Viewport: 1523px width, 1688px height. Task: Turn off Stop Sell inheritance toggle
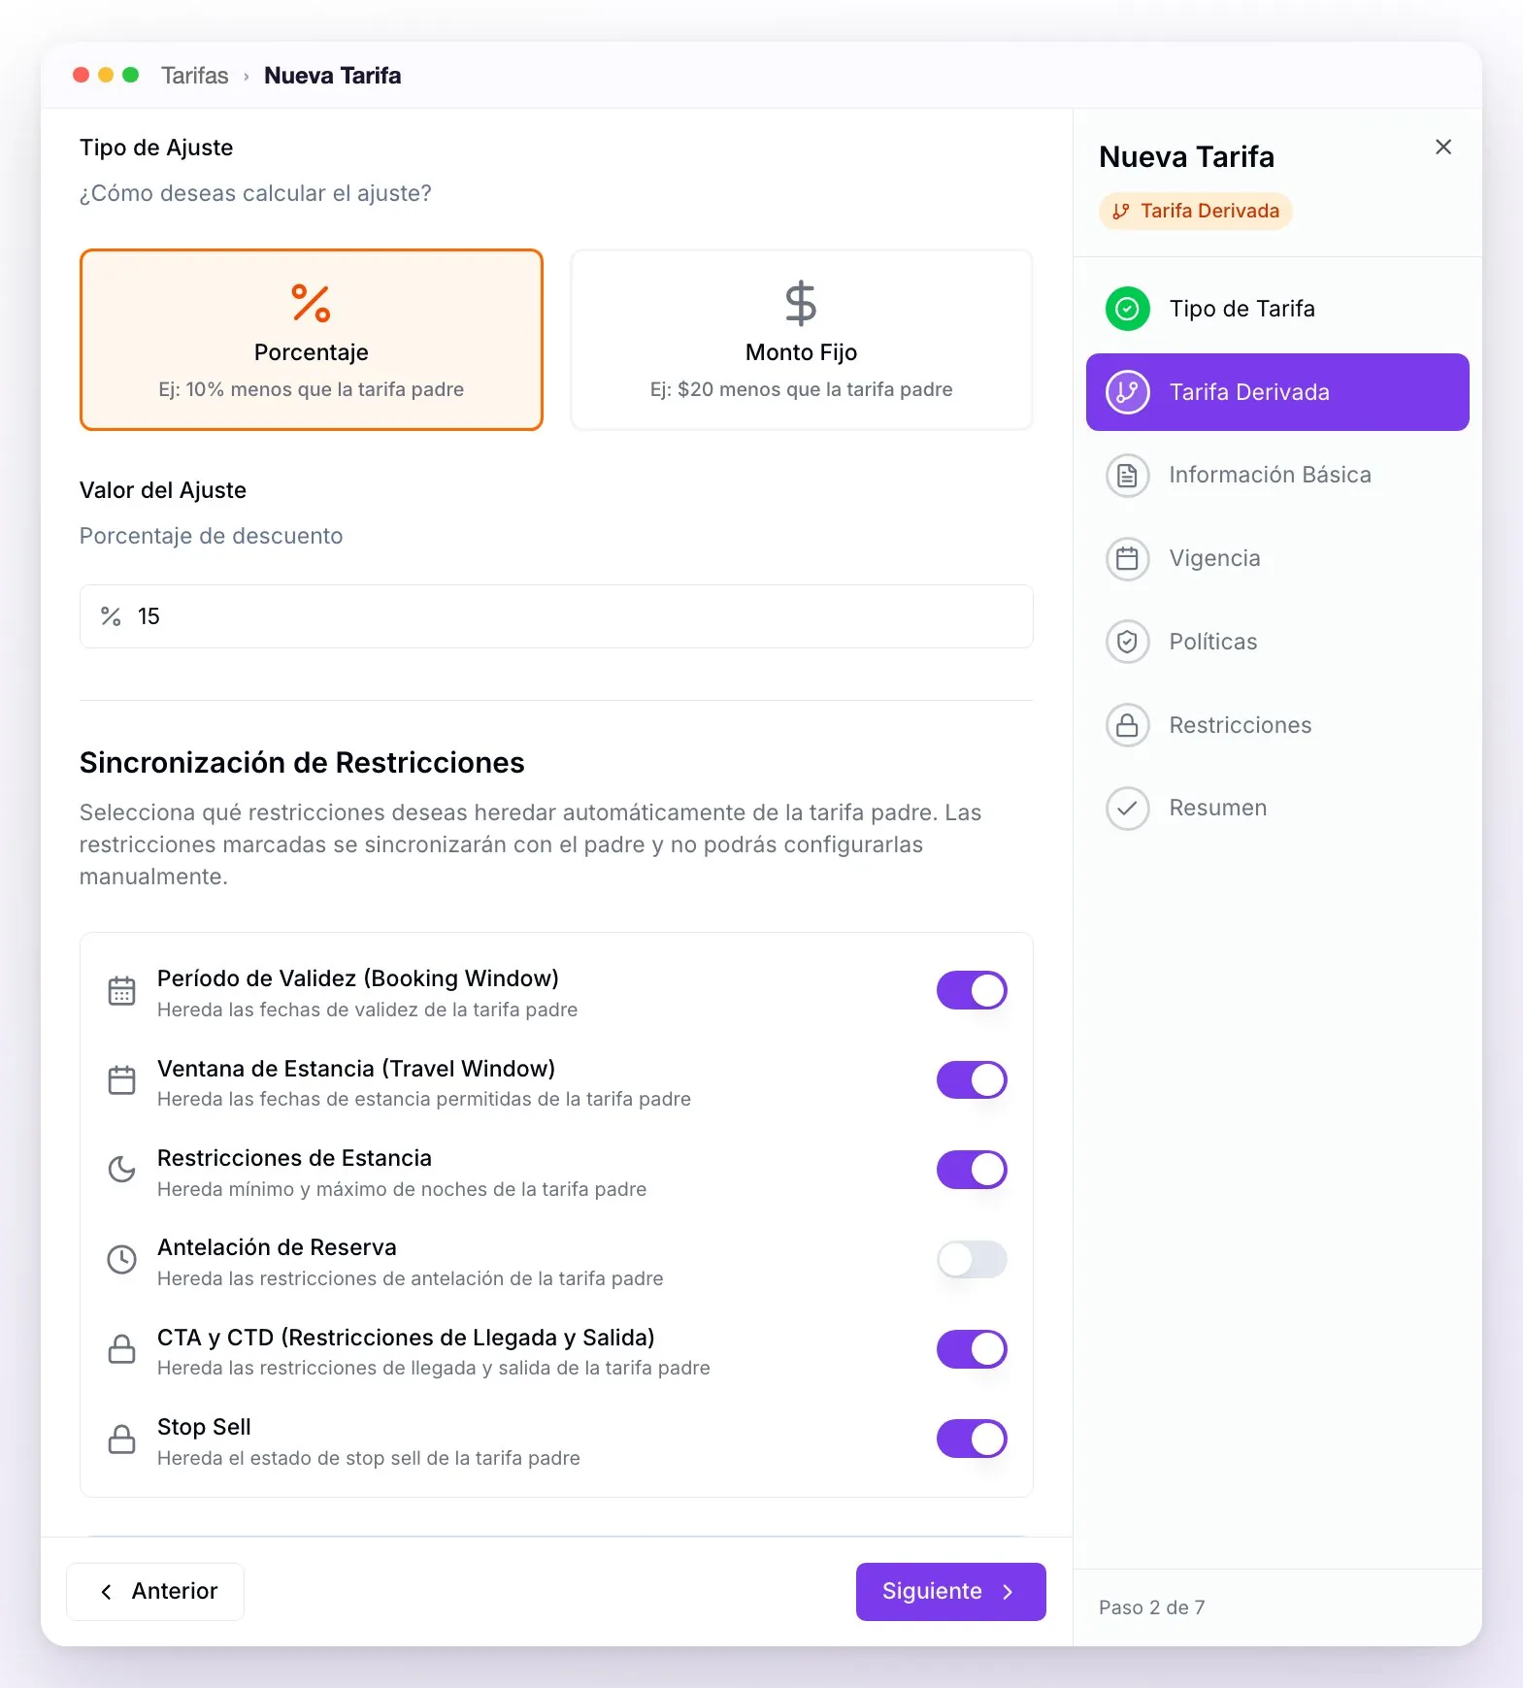point(972,1439)
